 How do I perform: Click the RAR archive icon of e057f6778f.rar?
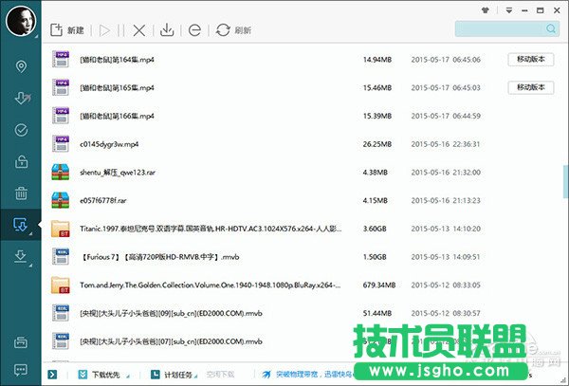pos(61,200)
